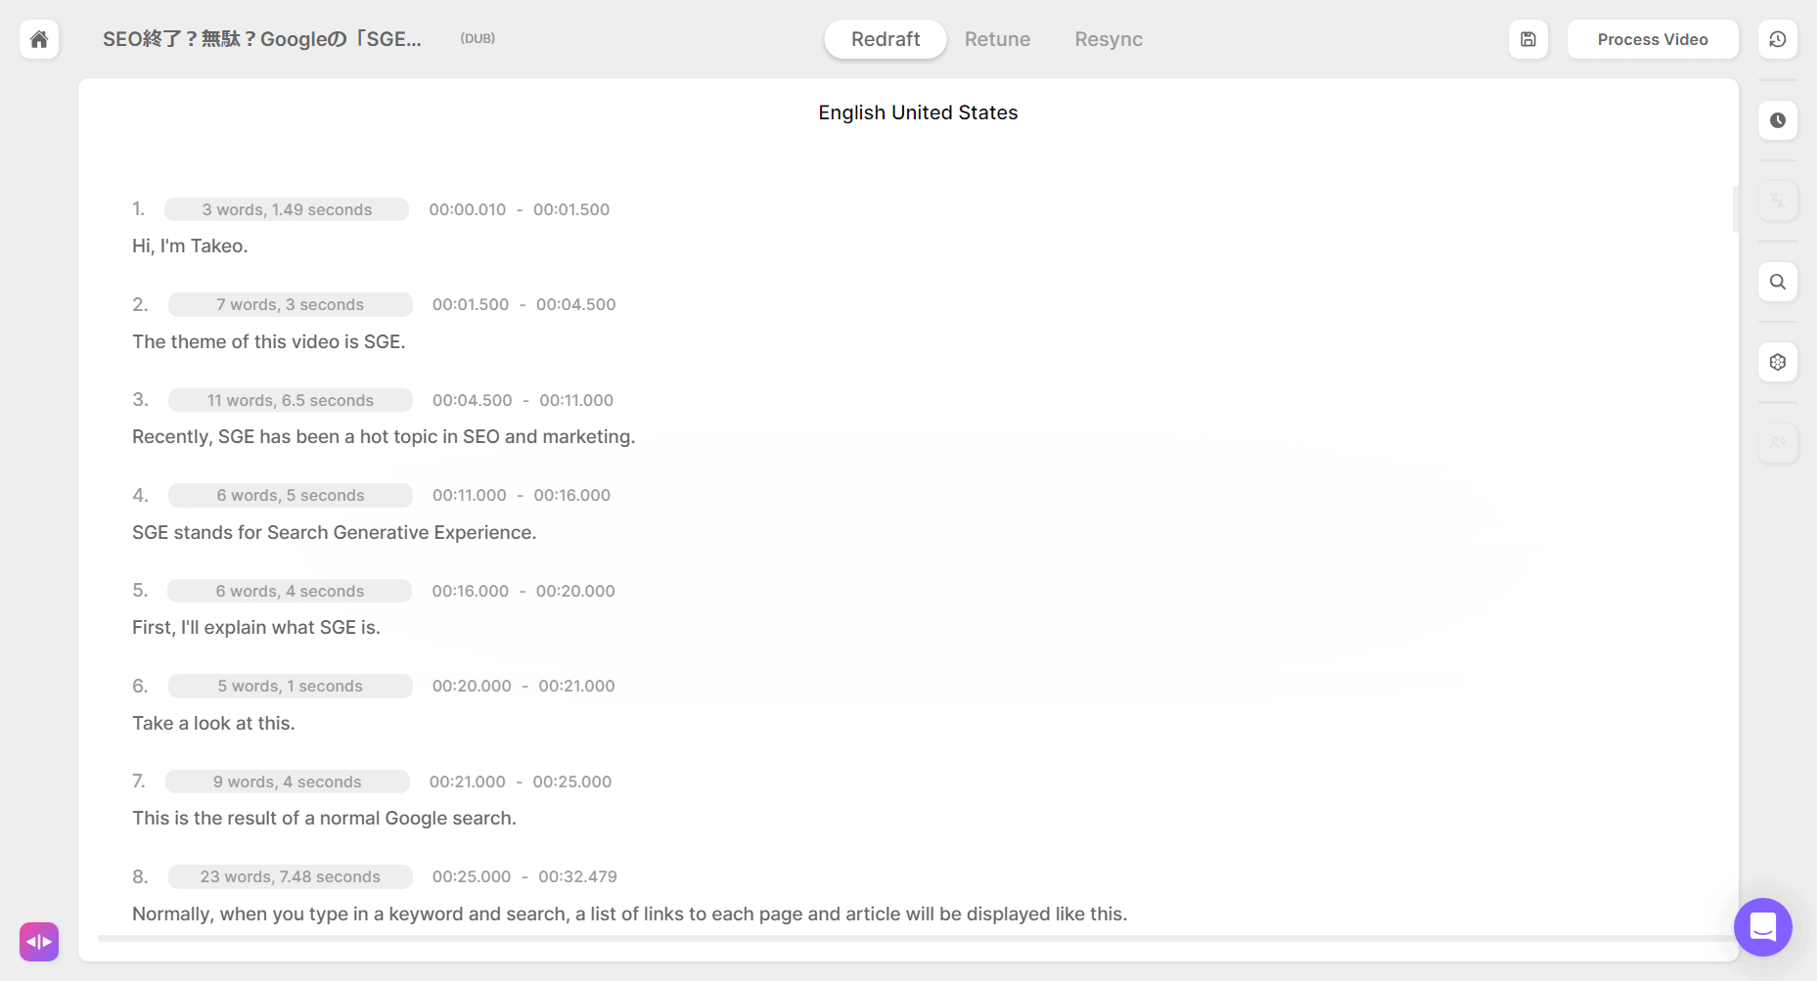Switch to the Retune tab
Viewport: 1818px width, 981px height.
pos(997,39)
